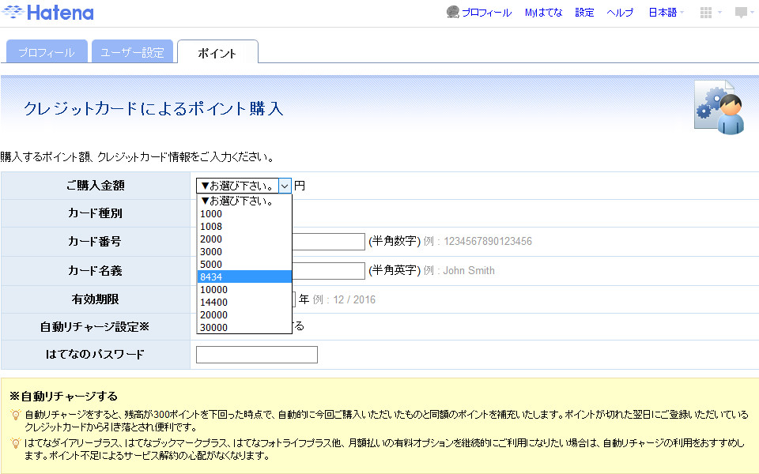Open the arrow next to grid icon

pos(719,13)
